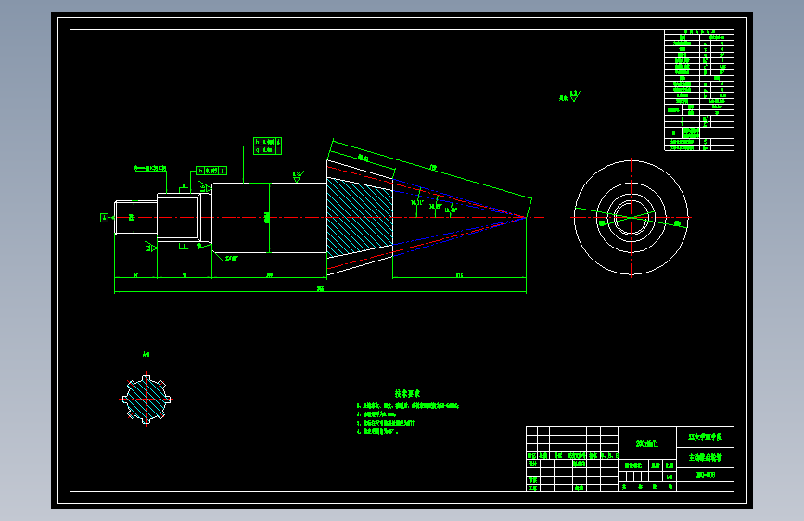
Task: Select the cone apex distance dimension at right bottom
Action: pos(459,276)
